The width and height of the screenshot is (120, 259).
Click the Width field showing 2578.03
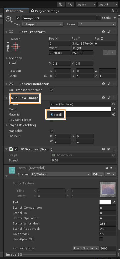(60, 53)
